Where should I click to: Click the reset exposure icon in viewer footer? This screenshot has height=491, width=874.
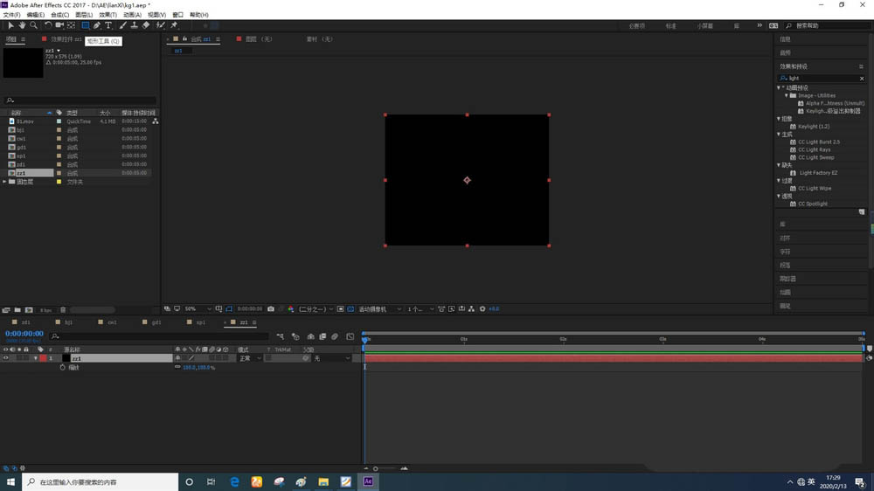482,308
